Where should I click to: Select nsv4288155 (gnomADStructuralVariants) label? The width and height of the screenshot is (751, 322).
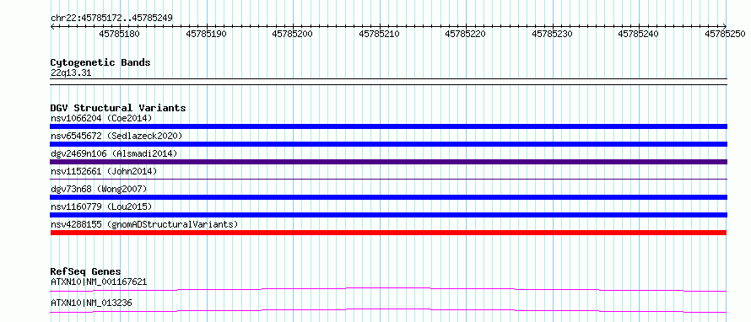pos(144,224)
